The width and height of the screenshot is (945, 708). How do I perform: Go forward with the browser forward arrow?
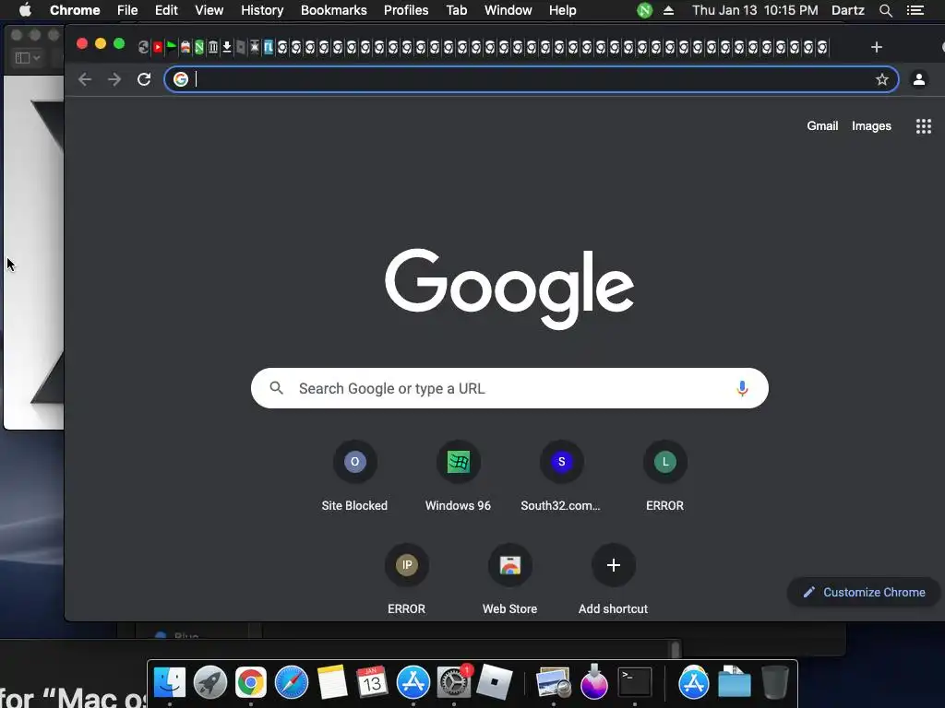114,79
